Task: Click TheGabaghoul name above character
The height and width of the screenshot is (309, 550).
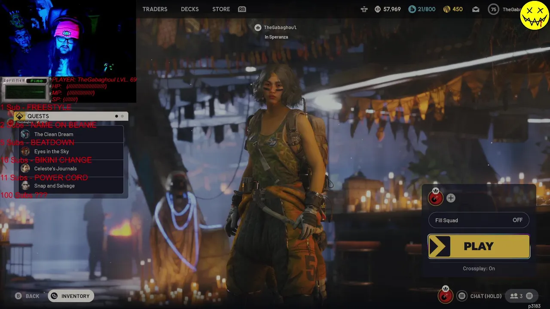Action: click(280, 27)
